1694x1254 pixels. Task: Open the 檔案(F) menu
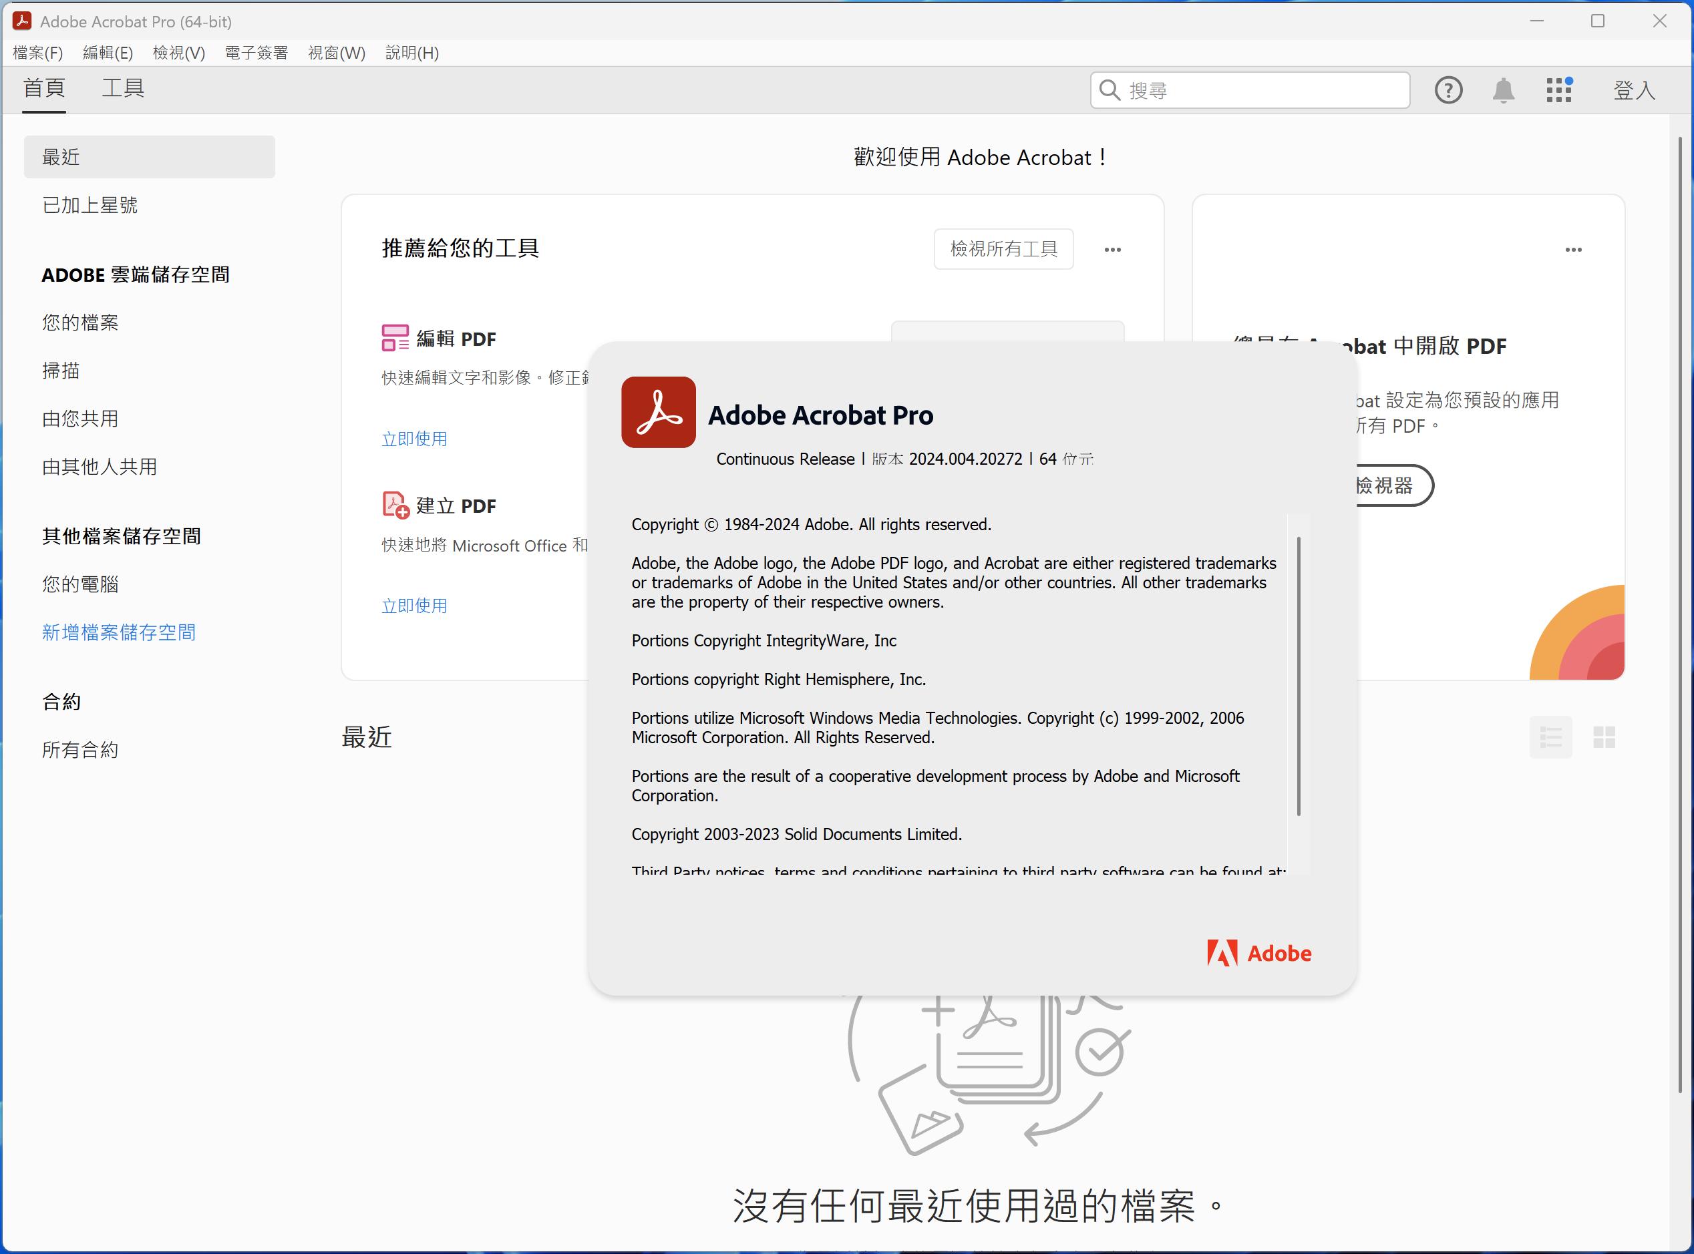38,52
